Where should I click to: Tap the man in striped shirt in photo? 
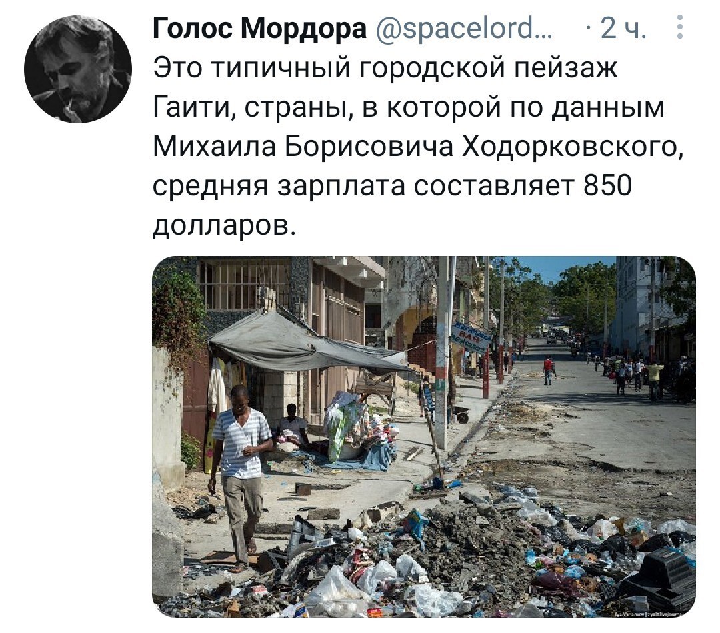pyautogui.click(x=240, y=477)
